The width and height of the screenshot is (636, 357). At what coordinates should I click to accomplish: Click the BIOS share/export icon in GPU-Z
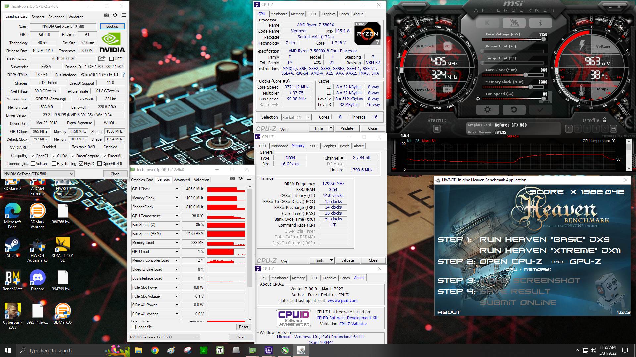pyautogui.click(x=102, y=59)
